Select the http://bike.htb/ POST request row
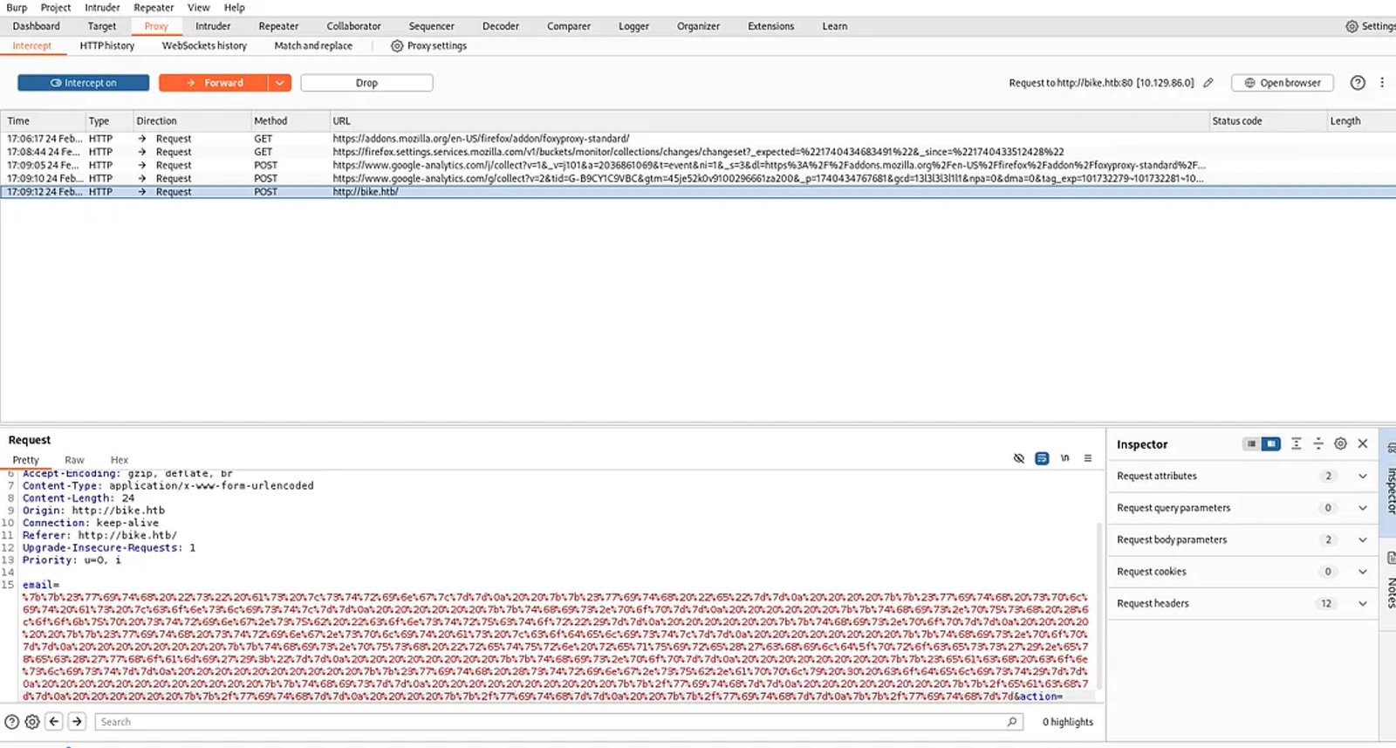This screenshot has width=1396, height=748. [698, 192]
